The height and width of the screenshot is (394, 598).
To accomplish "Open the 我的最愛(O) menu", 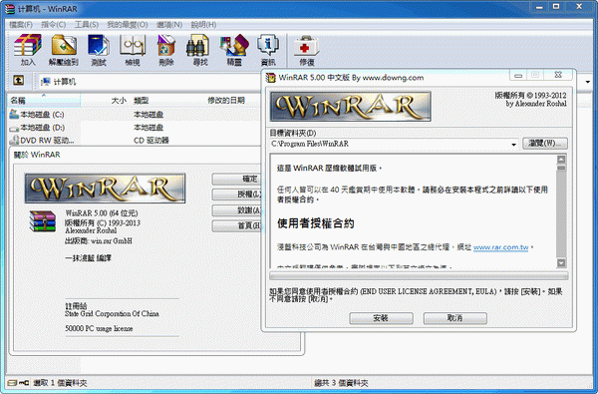I will point(128,24).
